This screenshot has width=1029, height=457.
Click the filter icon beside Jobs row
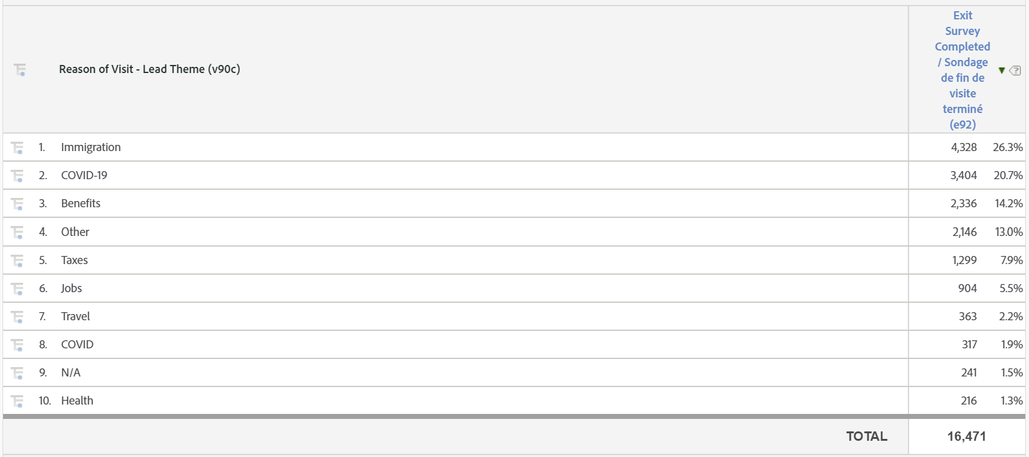[x=16, y=288]
